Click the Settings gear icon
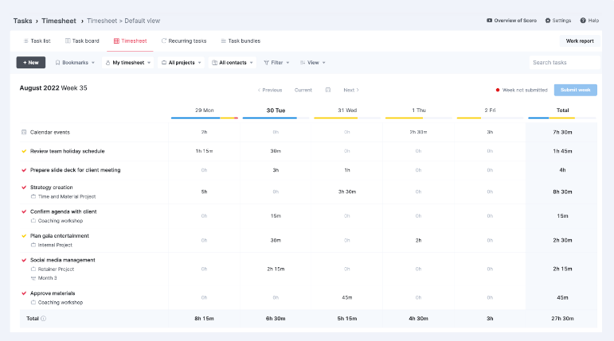 [x=548, y=21]
